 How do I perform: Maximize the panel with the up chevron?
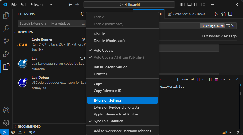[x=230, y=79]
